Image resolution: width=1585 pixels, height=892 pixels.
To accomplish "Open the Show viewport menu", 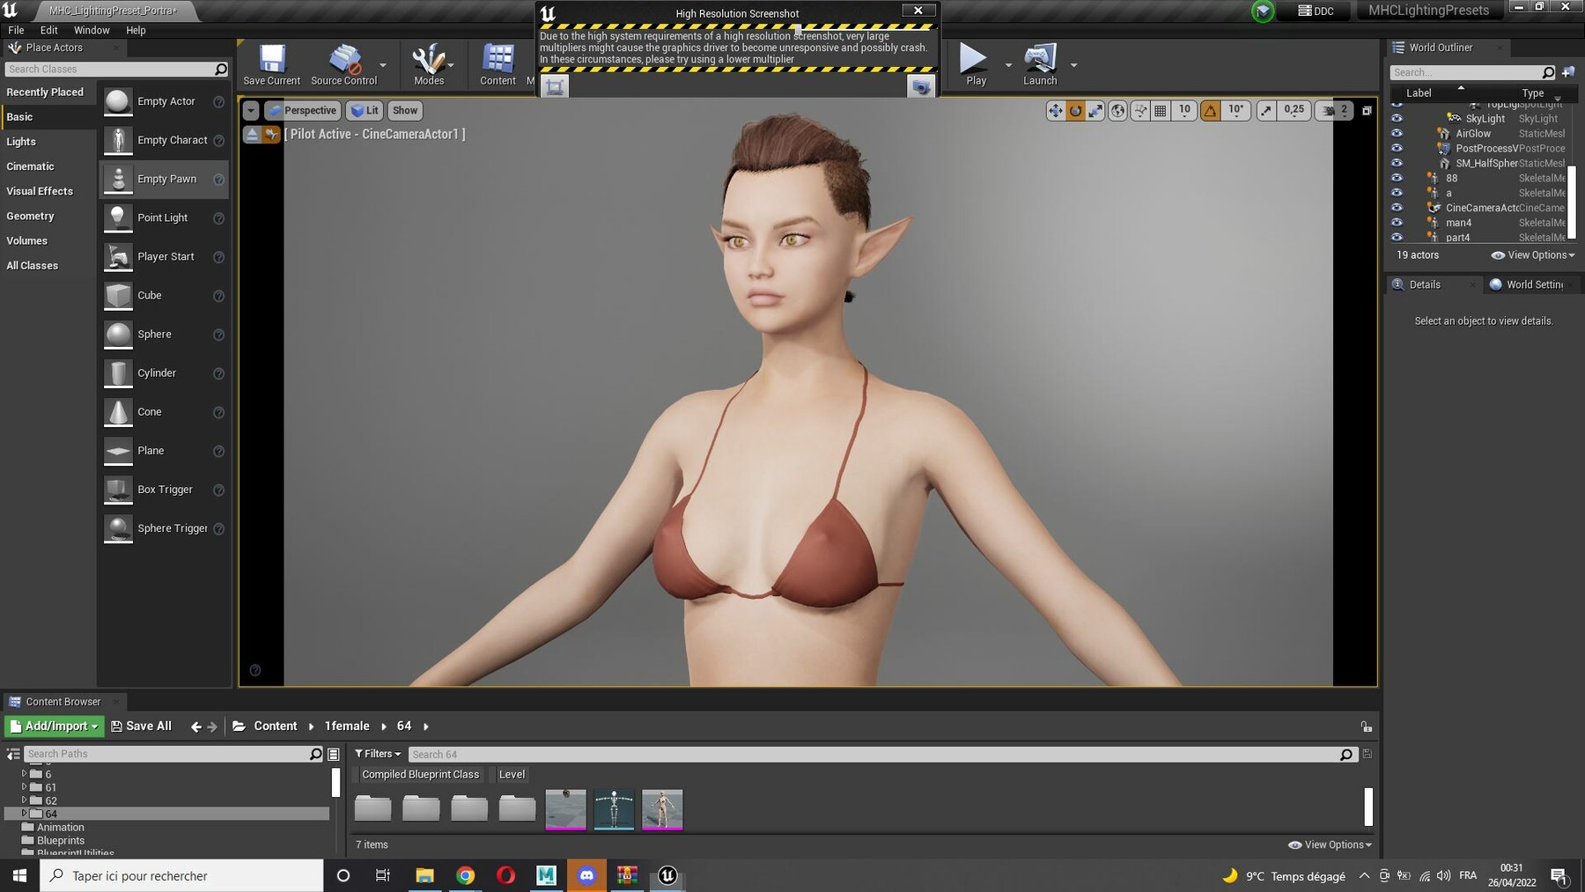I will click(405, 111).
